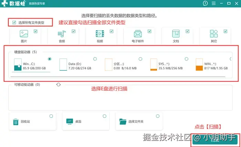Uncheck the 视频 checkbox
Screen dimensions: 241x147
tap(112, 31)
